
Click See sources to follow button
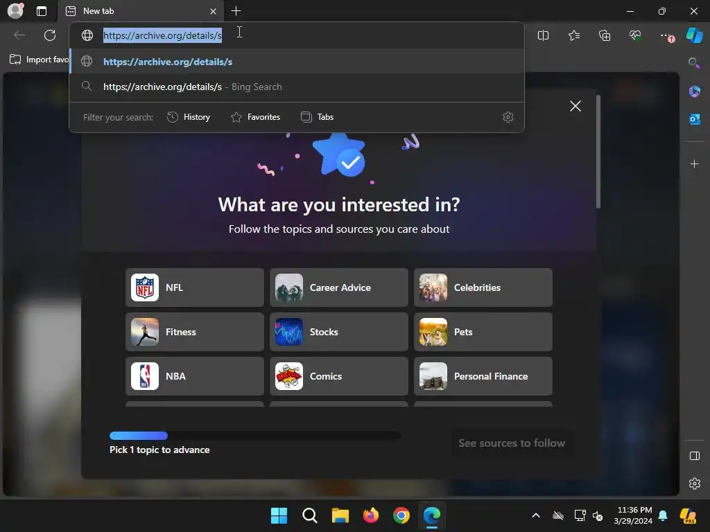pos(512,443)
